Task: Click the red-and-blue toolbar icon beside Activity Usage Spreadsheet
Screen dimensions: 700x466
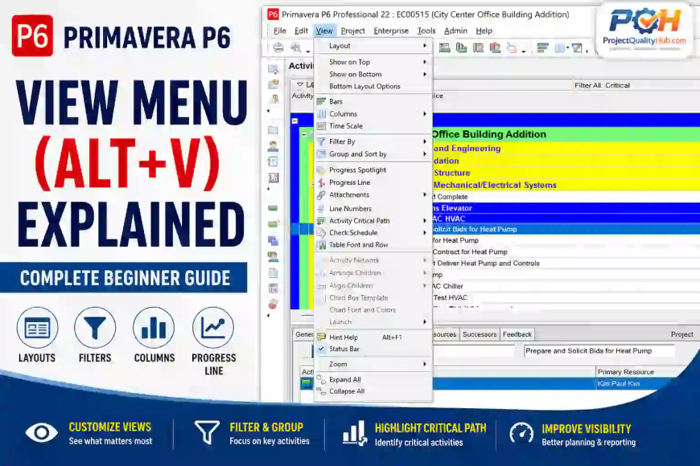Action: coord(495,47)
